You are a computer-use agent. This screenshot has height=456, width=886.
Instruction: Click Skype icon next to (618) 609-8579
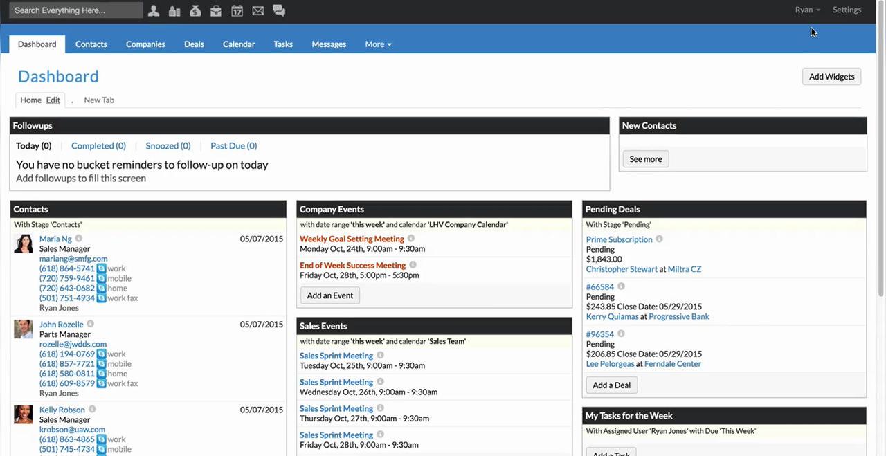pos(101,383)
